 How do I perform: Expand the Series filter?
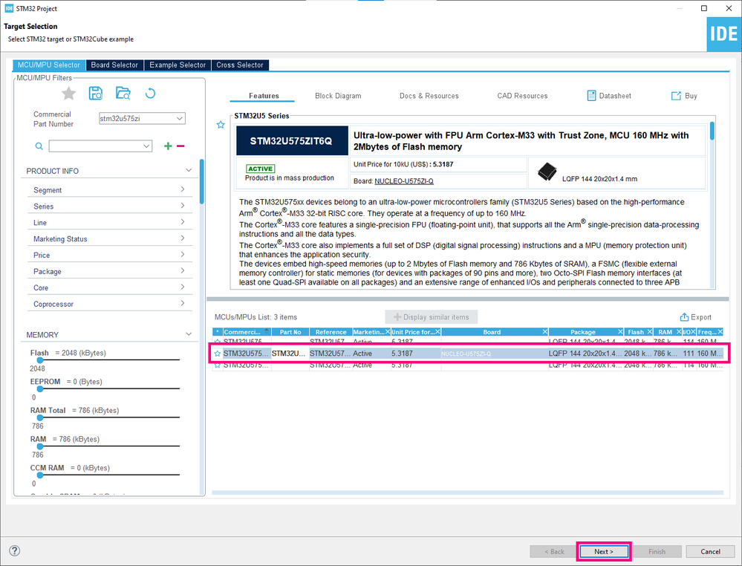[x=183, y=206]
